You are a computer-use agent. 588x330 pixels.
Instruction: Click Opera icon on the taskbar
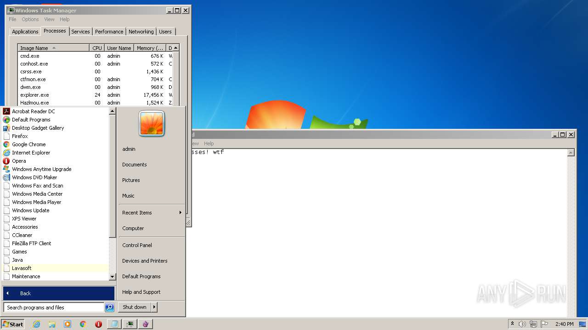pos(98,324)
